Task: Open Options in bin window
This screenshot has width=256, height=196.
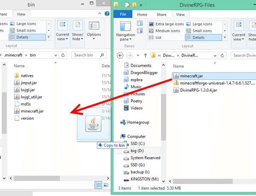Action: (x=94, y=31)
